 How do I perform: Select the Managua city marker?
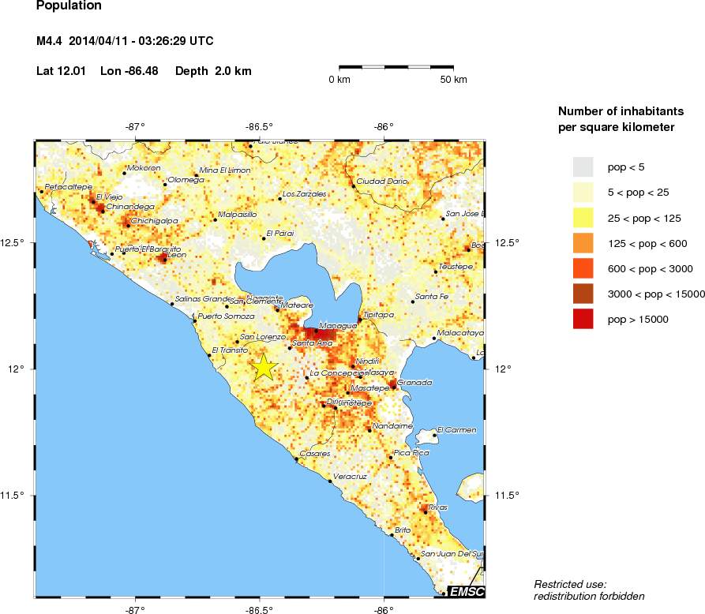(x=316, y=330)
